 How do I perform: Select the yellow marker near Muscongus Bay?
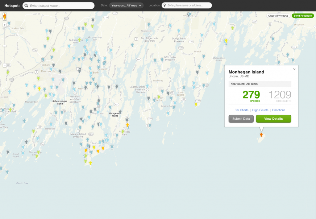227,40
